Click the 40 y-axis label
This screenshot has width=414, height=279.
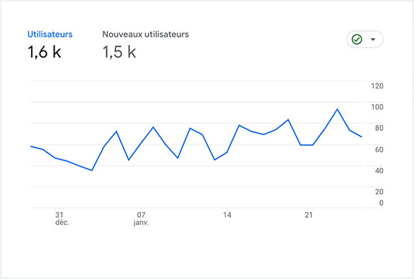[x=379, y=170]
